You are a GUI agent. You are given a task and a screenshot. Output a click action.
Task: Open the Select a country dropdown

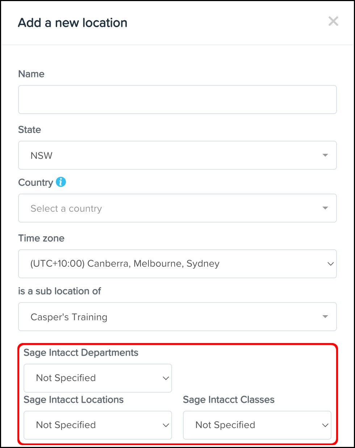click(x=177, y=208)
